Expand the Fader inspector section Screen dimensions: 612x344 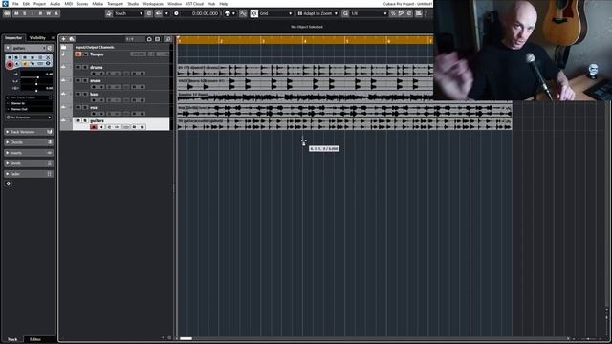[x=29, y=174]
